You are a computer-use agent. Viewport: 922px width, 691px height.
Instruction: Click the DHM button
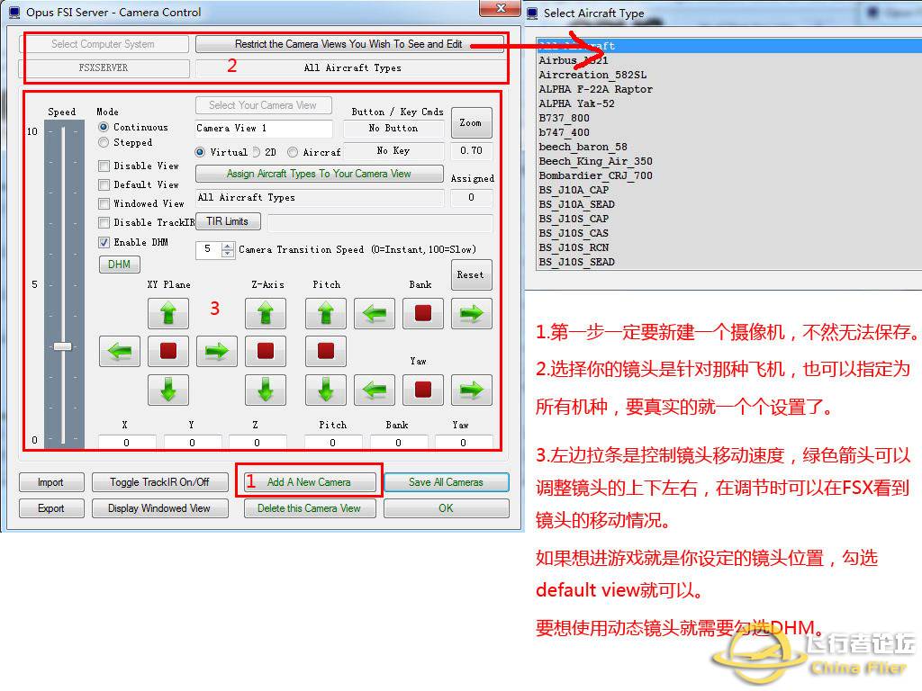pos(120,265)
